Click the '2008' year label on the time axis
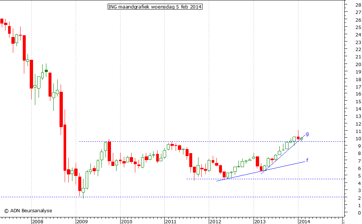 click(37, 221)
